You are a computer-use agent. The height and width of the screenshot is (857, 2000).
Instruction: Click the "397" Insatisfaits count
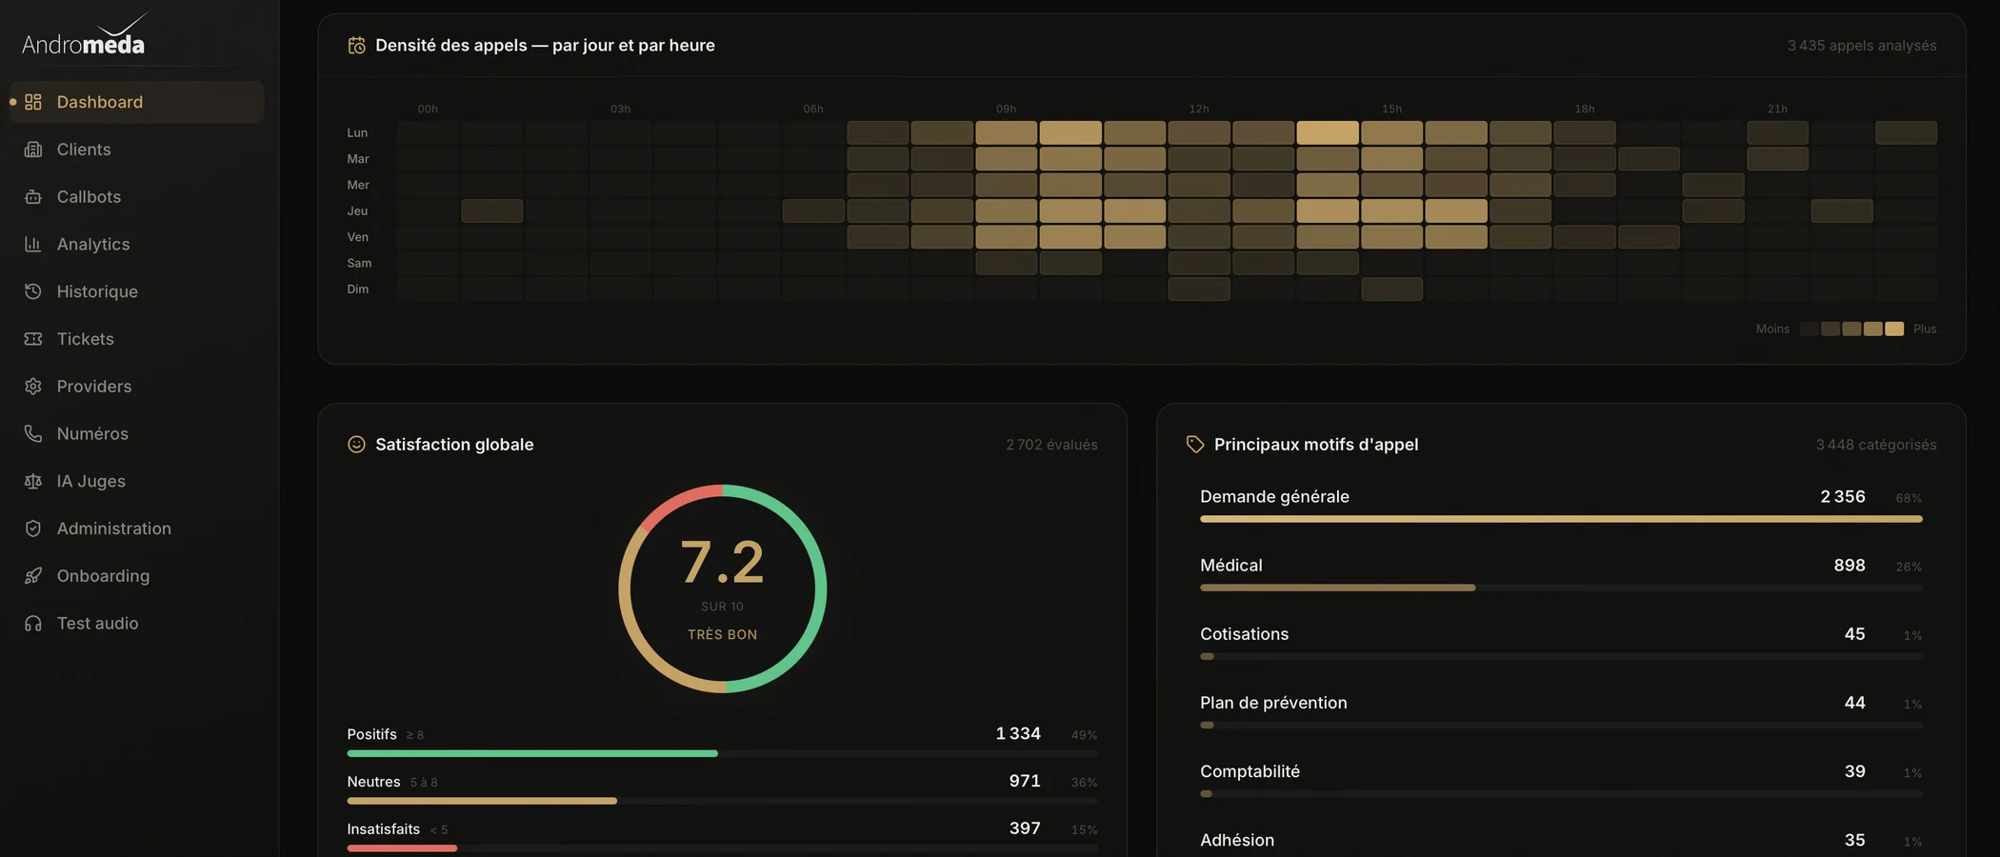click(1025, 828)
